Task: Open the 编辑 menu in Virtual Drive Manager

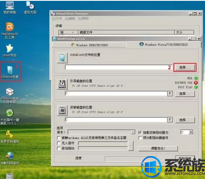Action: [70, 18]
